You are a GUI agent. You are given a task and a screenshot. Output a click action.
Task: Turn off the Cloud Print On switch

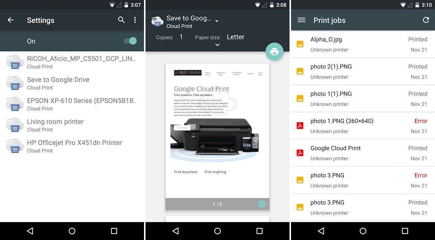(x=130, y=41)
